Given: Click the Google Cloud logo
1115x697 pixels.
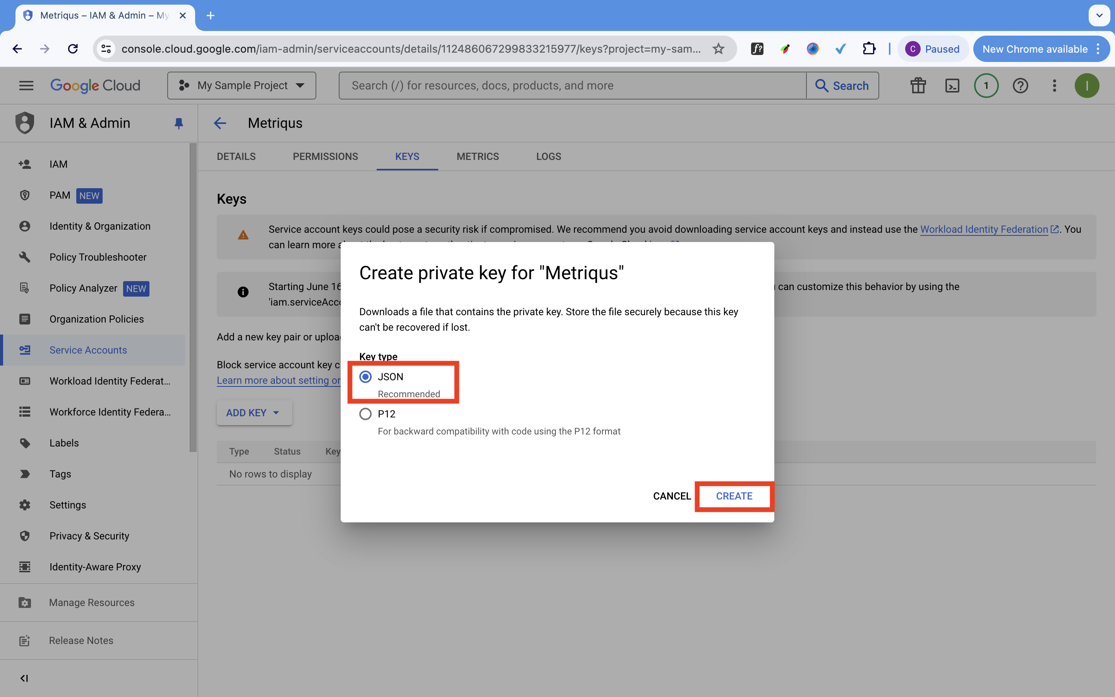Looking at the screenshot, I should [x=95, y=85].
